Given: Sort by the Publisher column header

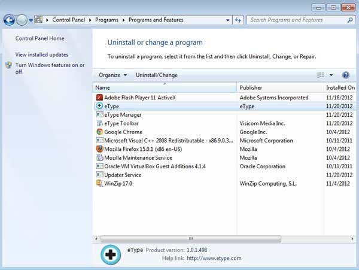Looking at the screenshot, I should [281, 87].
